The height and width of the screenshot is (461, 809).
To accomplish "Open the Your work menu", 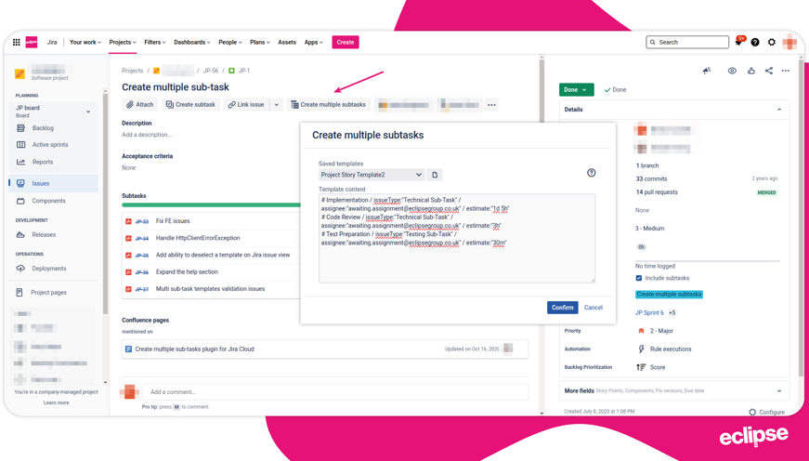I will pyautogui.click(x=85, y=43).
